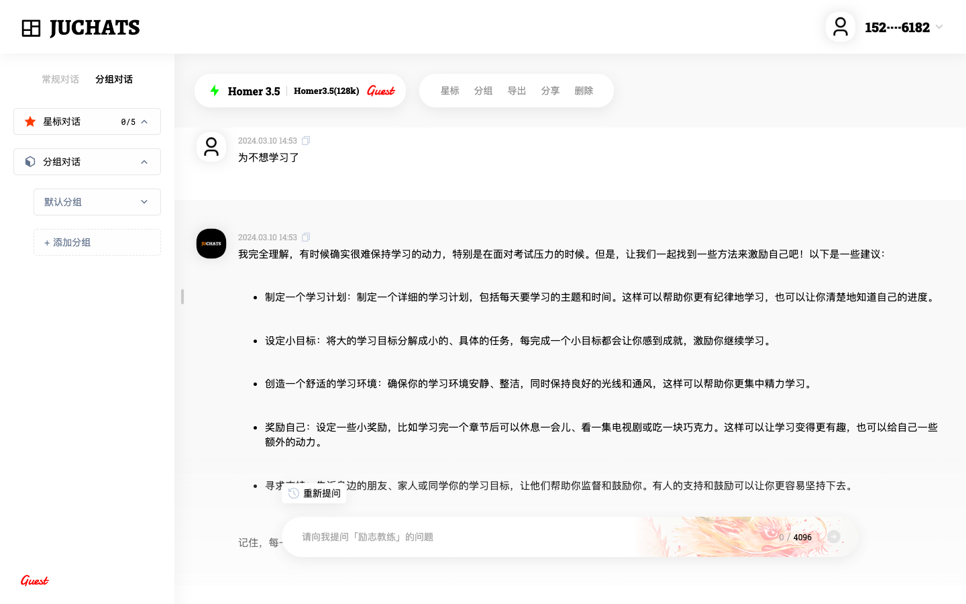Screen dimensions: 966x604
Task: Click the green lightning Homer 3.5 icon
Action: 215,91
